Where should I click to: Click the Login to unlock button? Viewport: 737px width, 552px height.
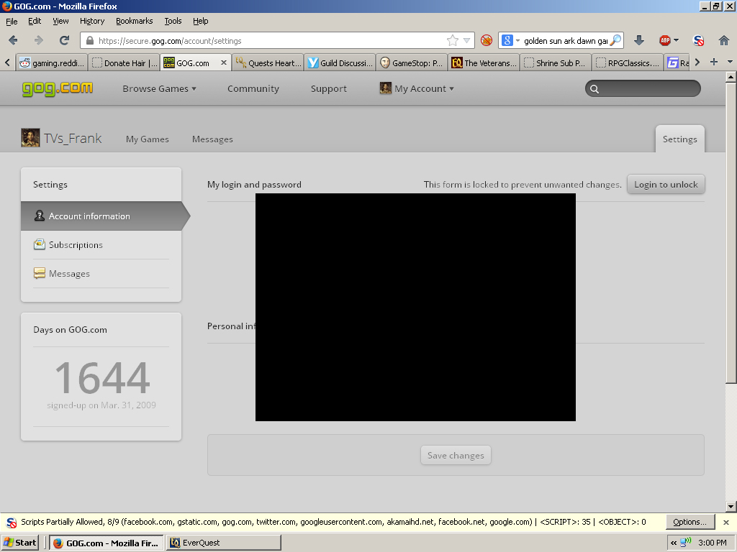(x=666, y=185)
